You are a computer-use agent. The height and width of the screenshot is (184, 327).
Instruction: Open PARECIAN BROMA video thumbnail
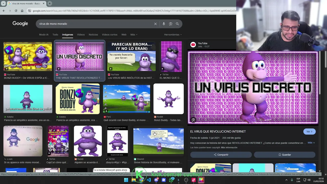[x=132, y=56]
